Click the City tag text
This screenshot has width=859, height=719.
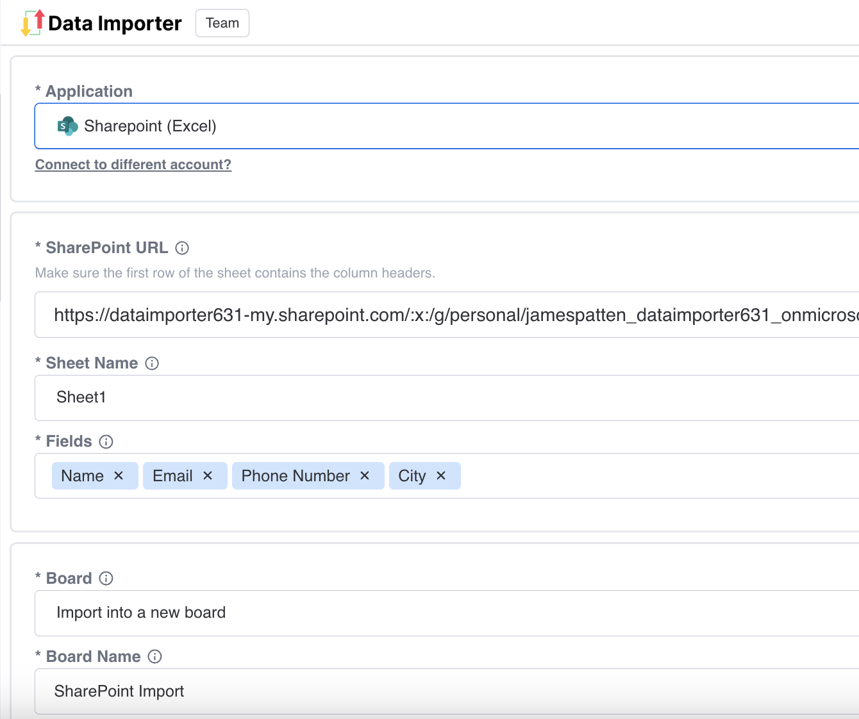[x=412, y=475]
